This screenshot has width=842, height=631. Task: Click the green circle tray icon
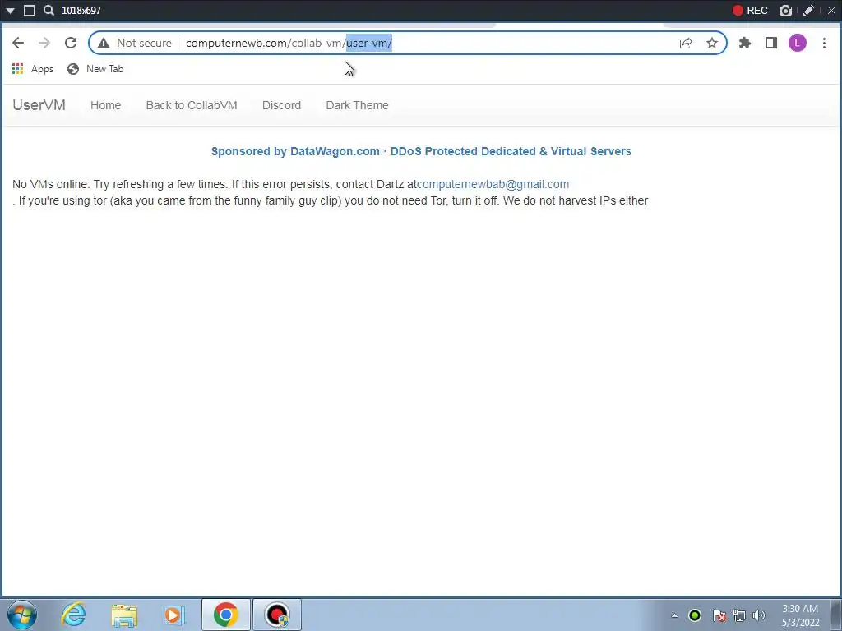695,615
